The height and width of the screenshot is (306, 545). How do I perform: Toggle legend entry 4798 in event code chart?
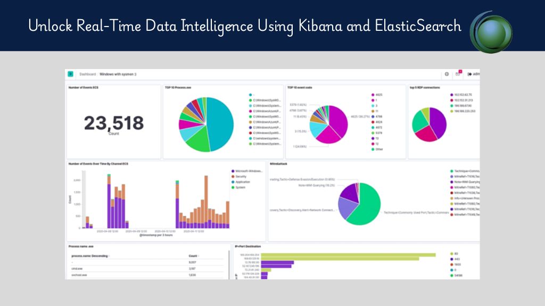tap(377, 116)
